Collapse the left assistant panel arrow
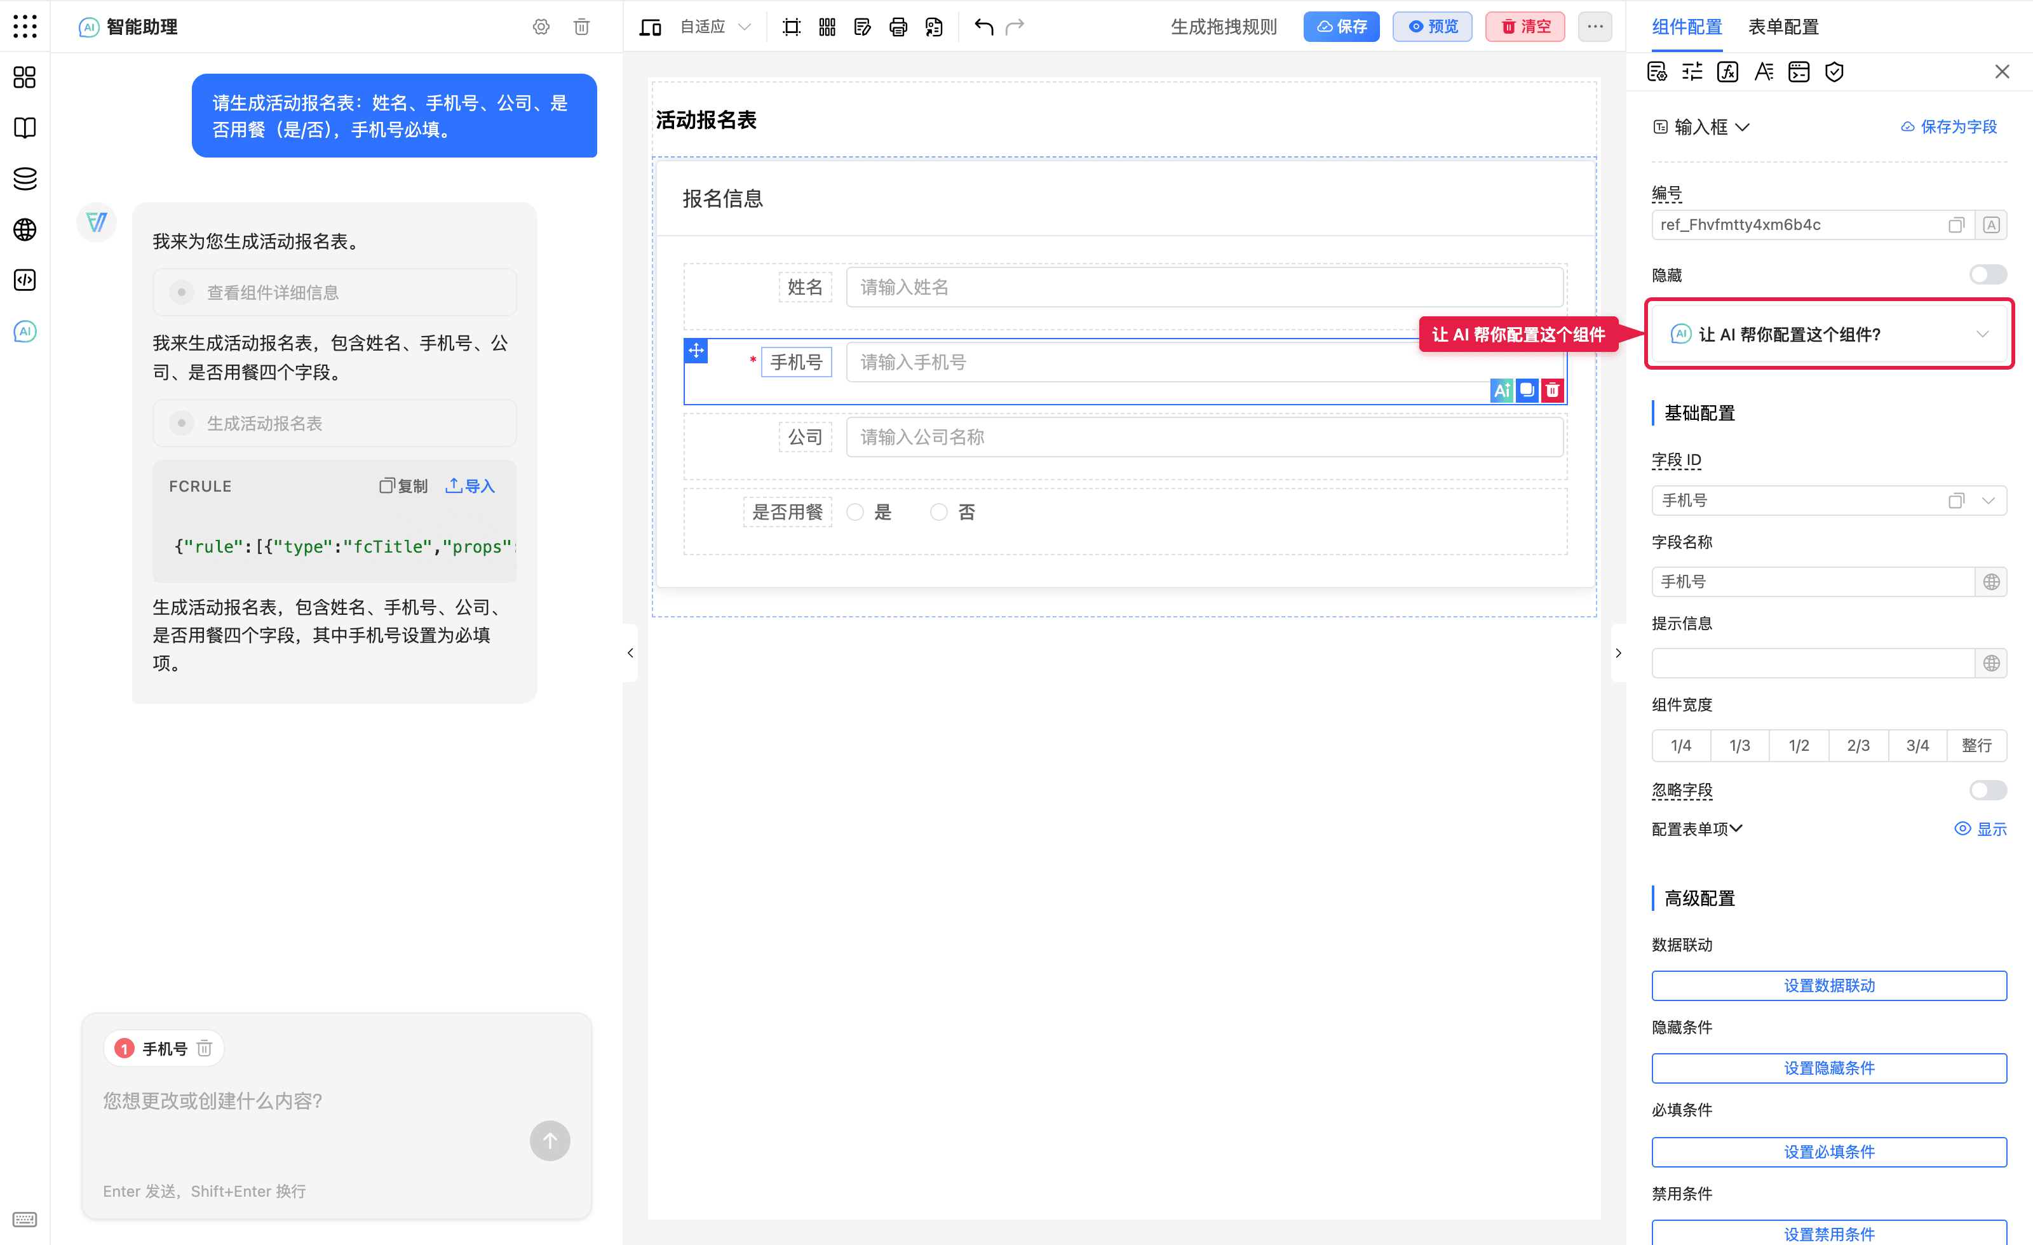The height and width of the screenshot is (1245, 2033). point(630,652)
